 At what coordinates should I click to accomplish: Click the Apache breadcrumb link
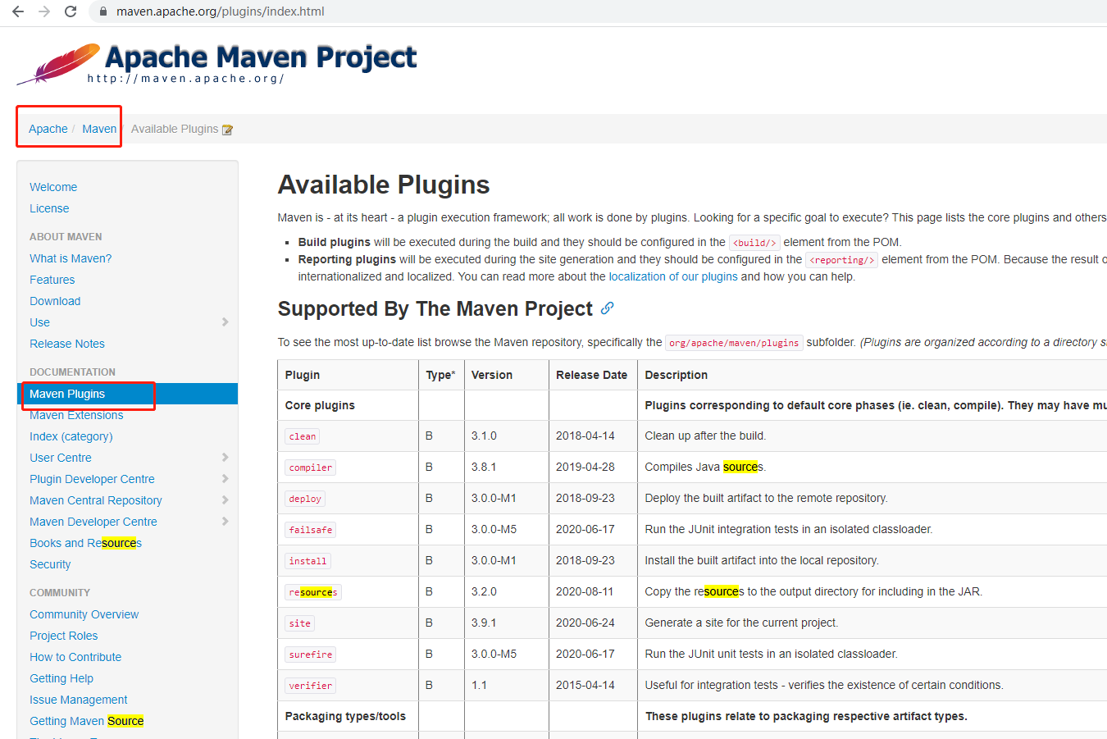click(x=48, y=129)
